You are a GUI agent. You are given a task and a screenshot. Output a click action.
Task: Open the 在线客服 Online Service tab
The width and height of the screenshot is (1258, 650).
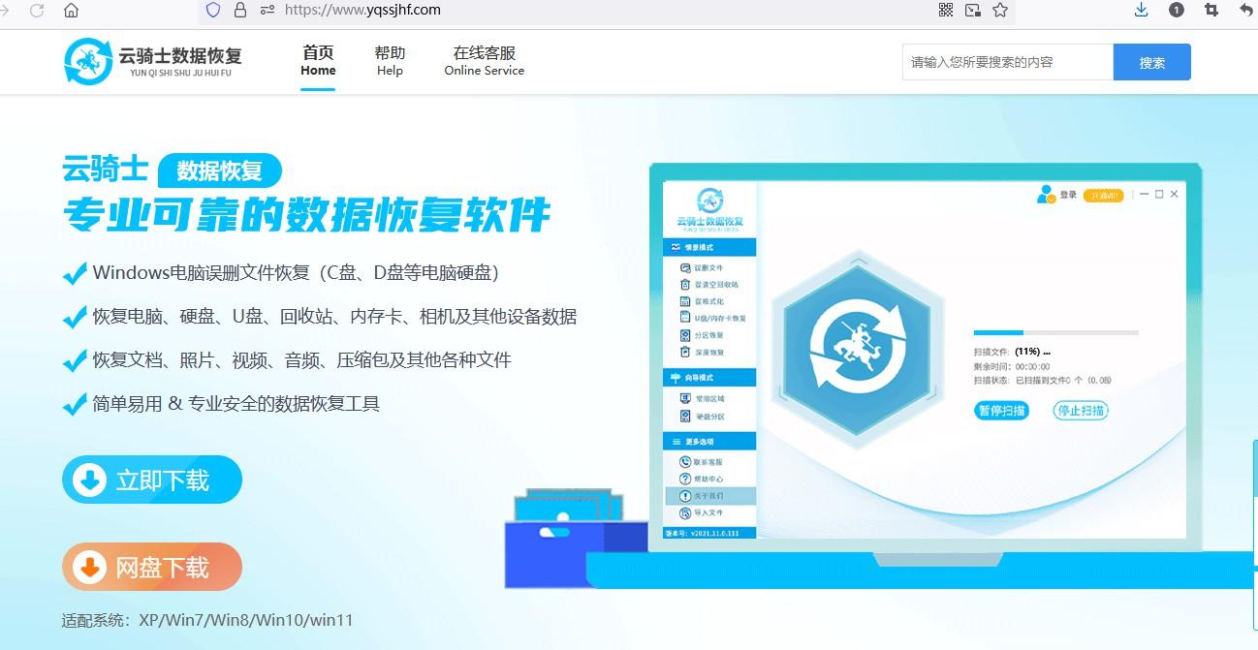point(485,61)
